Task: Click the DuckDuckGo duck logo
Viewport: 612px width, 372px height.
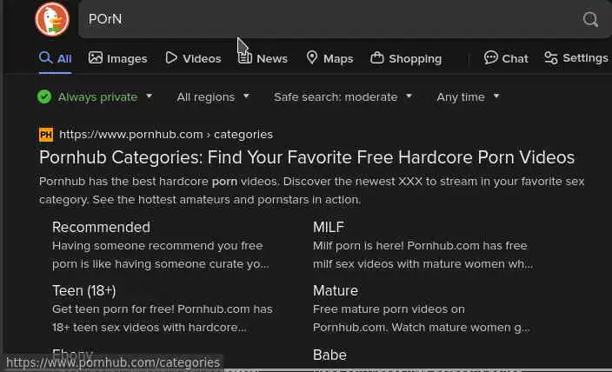Action: pos(52,19)
